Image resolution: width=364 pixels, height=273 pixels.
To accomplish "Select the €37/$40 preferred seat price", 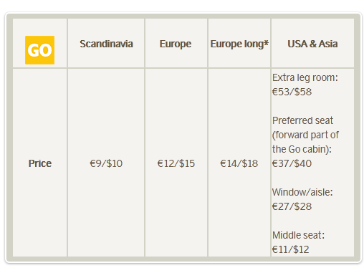I will click(x=292, y=163).
